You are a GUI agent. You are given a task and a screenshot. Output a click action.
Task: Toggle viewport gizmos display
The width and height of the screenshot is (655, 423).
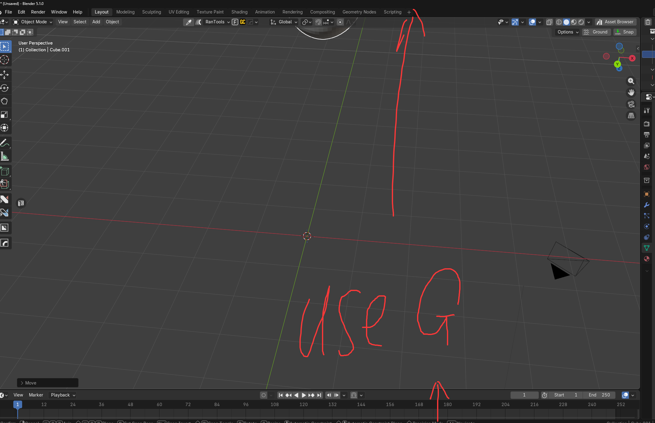coord(515,22)
